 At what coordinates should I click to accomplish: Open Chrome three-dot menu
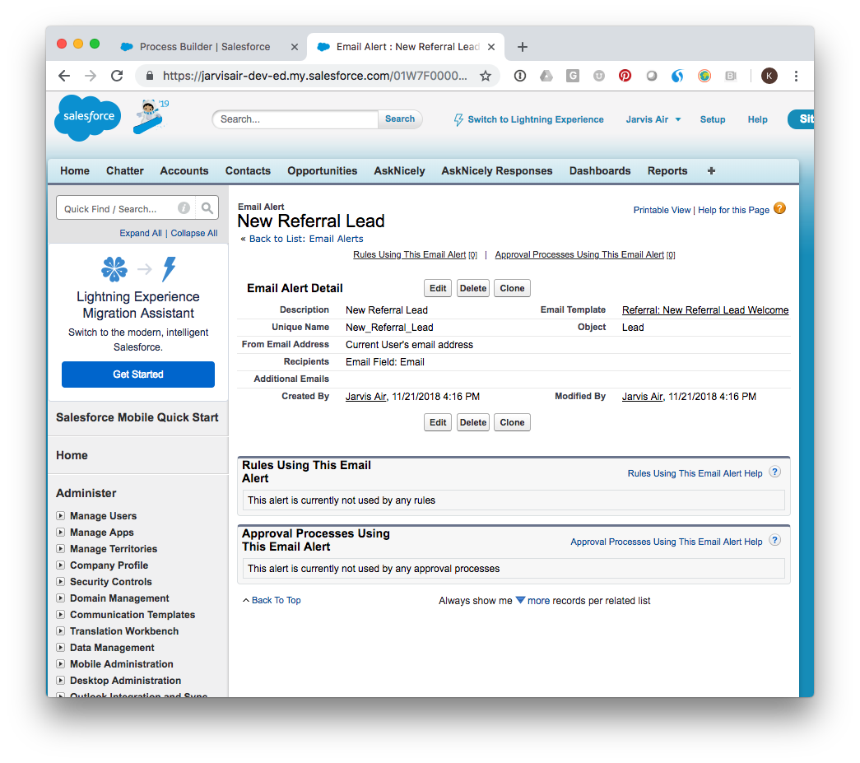[796, 76]
